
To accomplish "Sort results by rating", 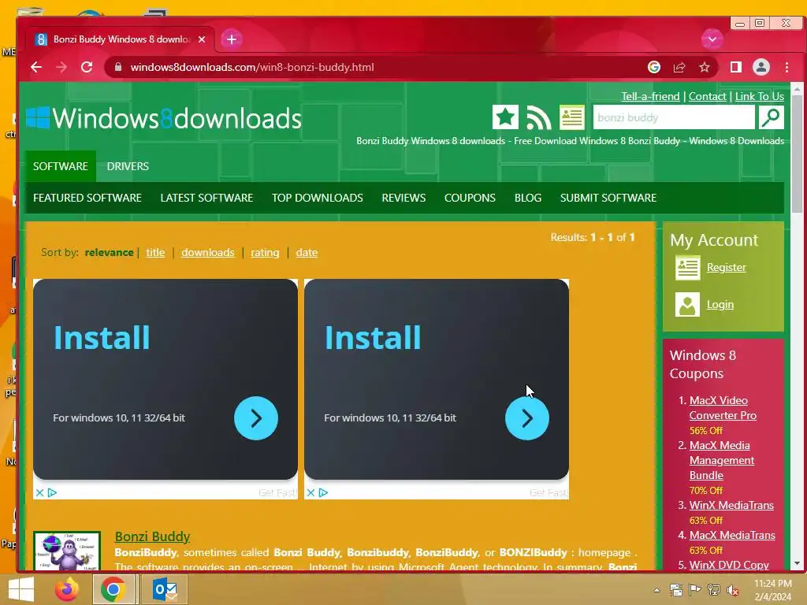I will (265, 253).
